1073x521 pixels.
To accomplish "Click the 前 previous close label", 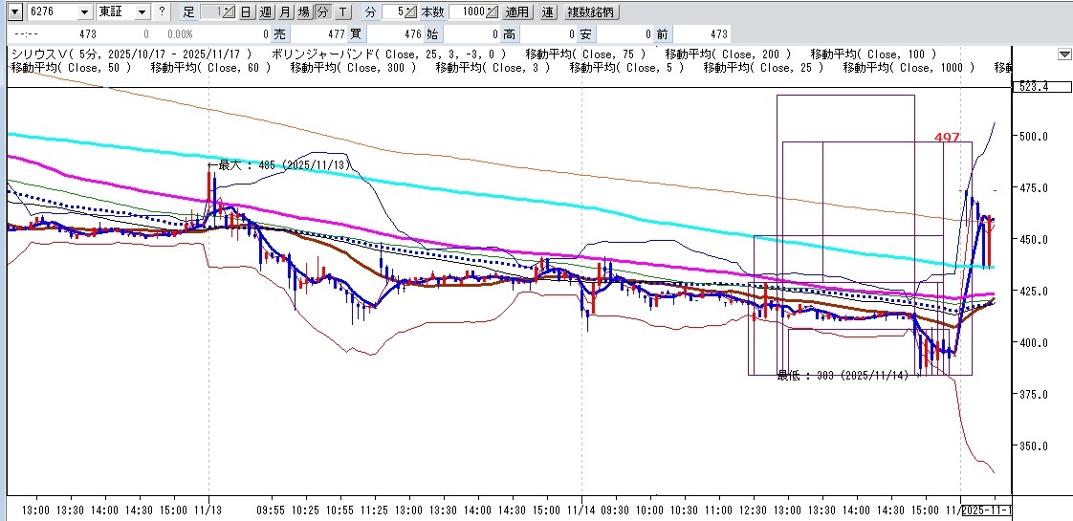I will (663, 33).
